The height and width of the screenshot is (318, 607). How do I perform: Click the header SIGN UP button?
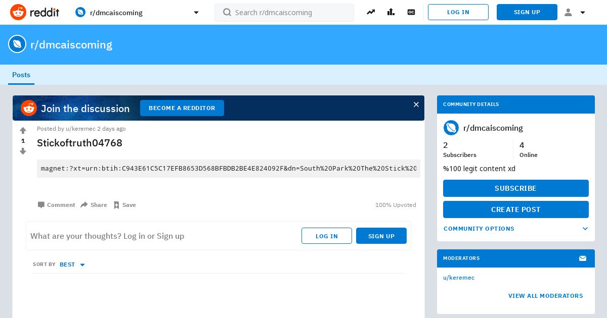527,12
